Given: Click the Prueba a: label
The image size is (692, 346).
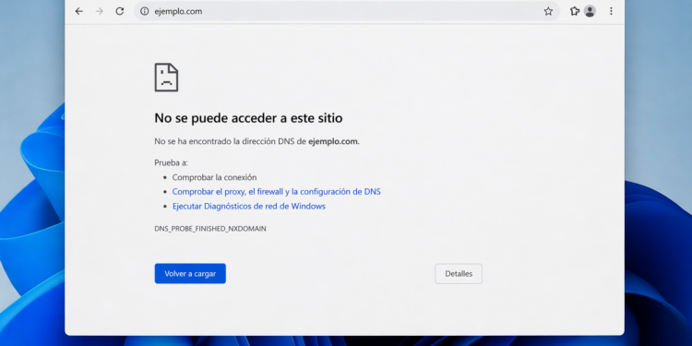Looking at the screenshot, I should click(x=172, y=162).
